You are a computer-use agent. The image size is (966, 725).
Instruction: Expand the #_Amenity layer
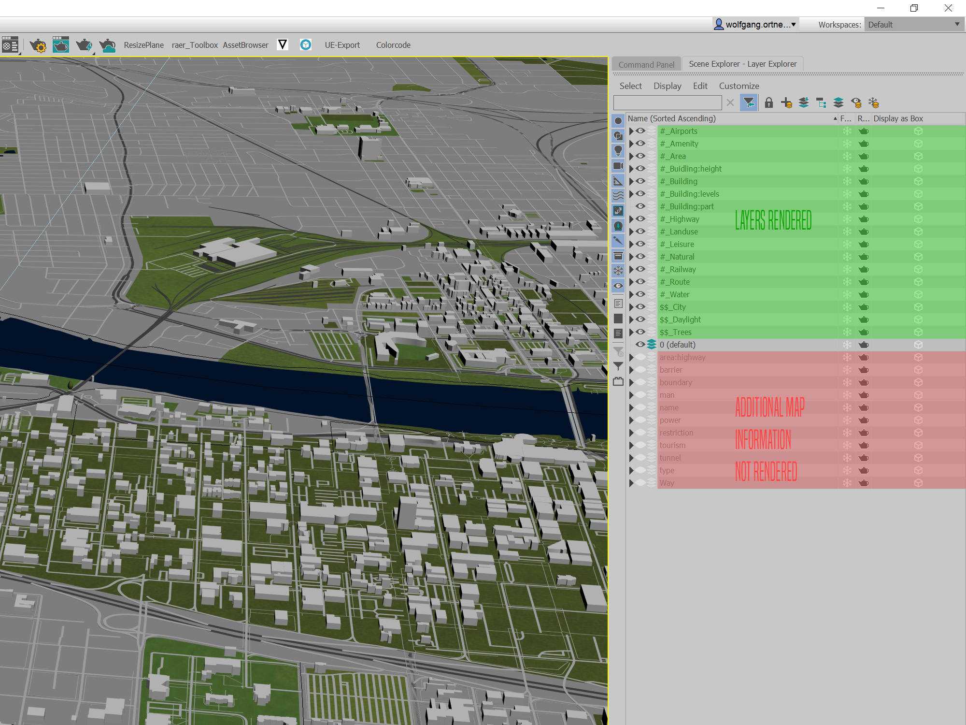coord(631,144)
